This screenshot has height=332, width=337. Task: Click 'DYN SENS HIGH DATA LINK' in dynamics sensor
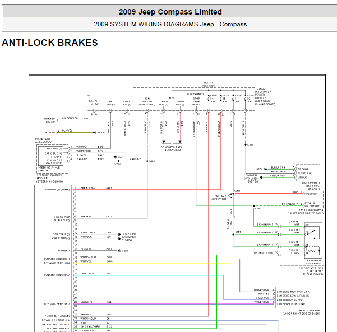[293, 292]
